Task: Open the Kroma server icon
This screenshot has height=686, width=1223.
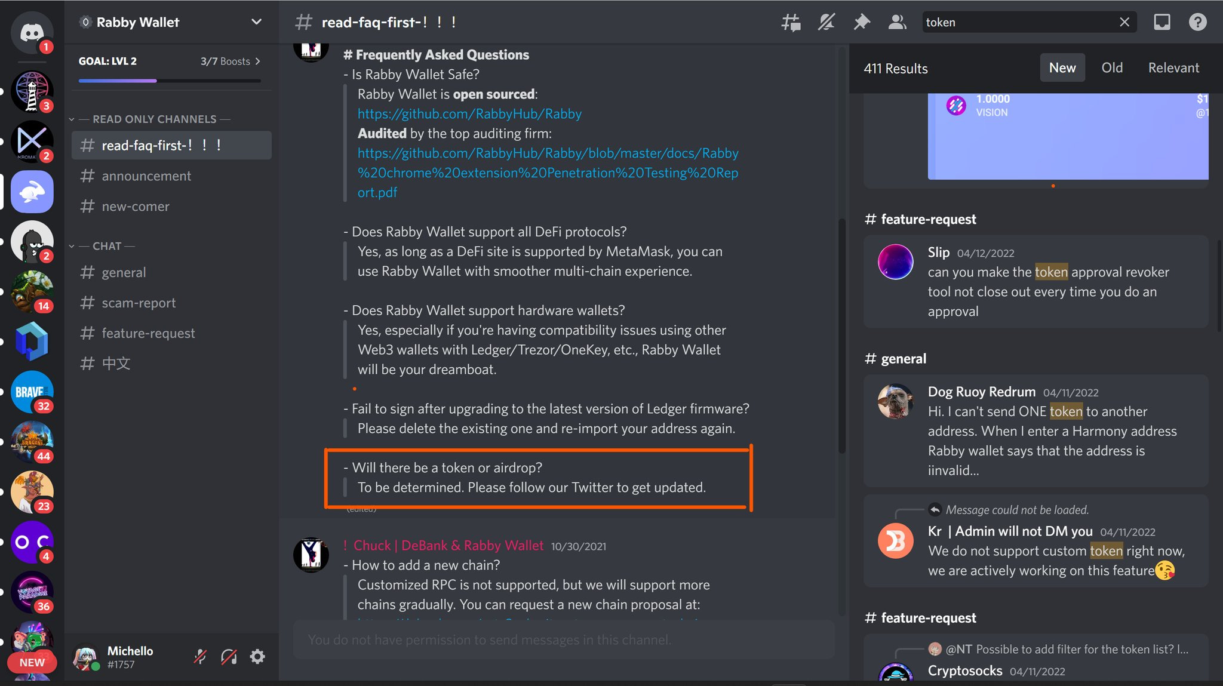Action: tap(32, 141)
